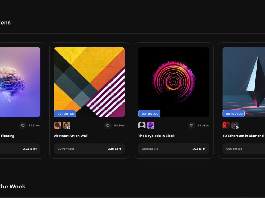Open verified avatar on 3D Ethereum card
This screenshot has height=198, width=265.
click(x=235, y=125)
